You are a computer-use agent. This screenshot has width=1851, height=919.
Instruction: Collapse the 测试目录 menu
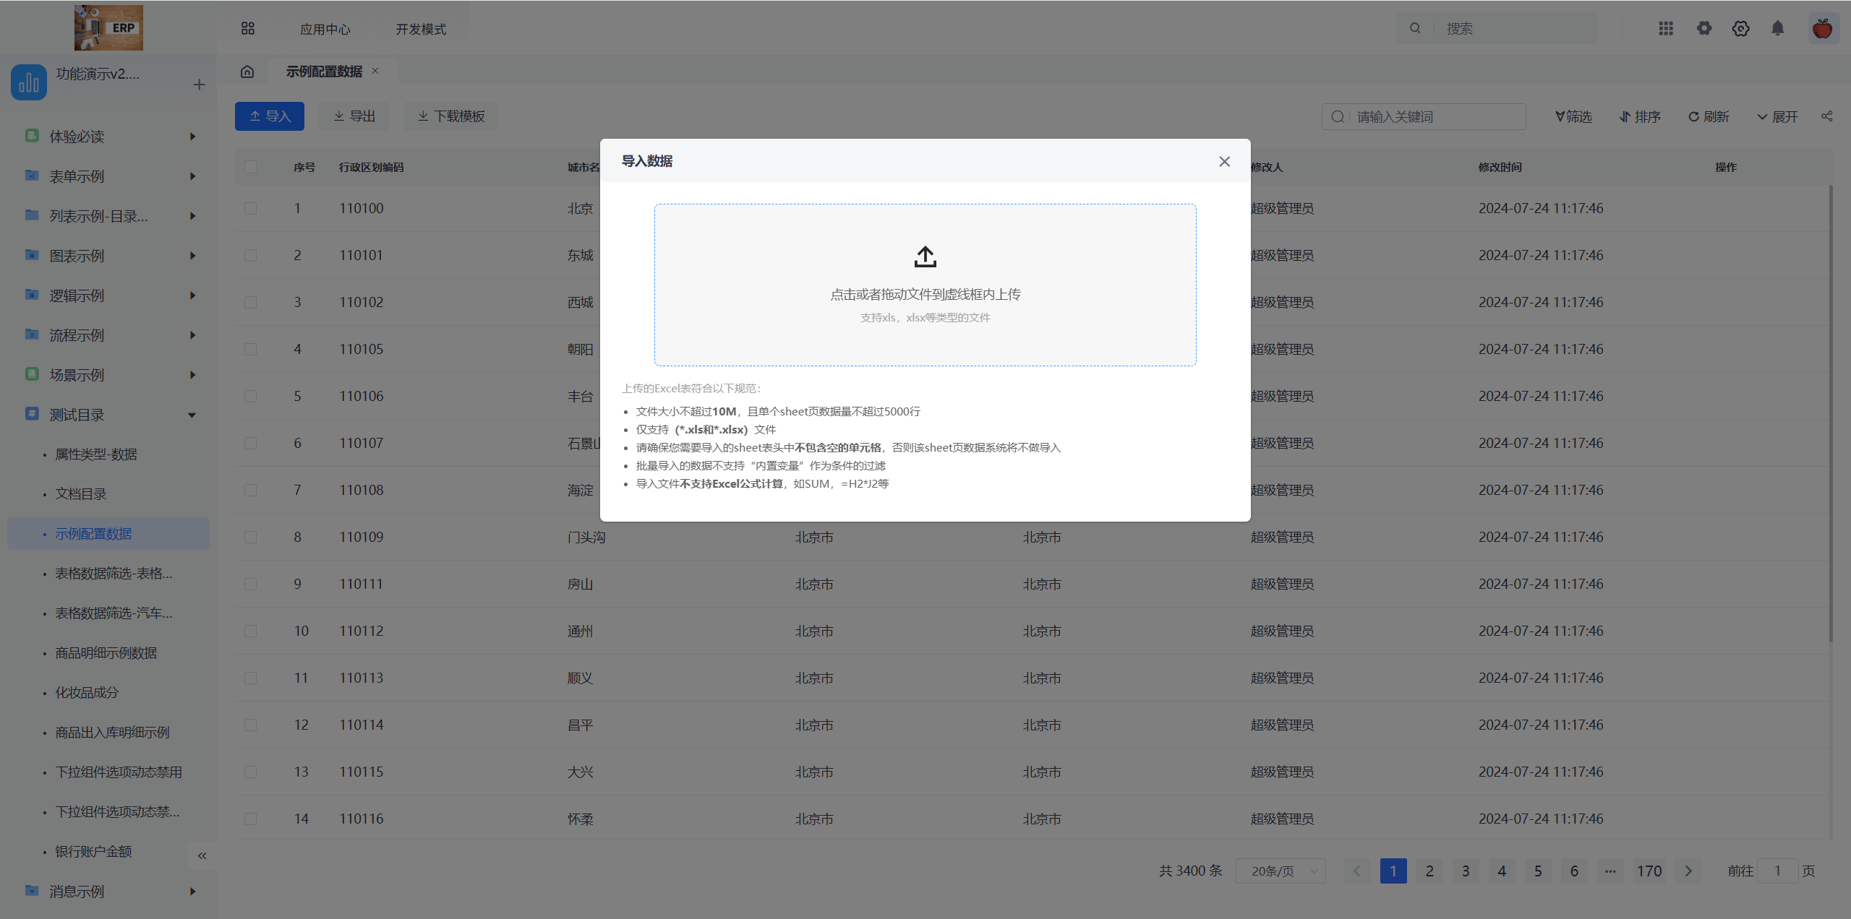pos(108,415)
